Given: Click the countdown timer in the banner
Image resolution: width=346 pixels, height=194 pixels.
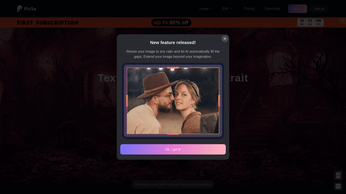Looking at the screenshot, I should pos(310,22).
